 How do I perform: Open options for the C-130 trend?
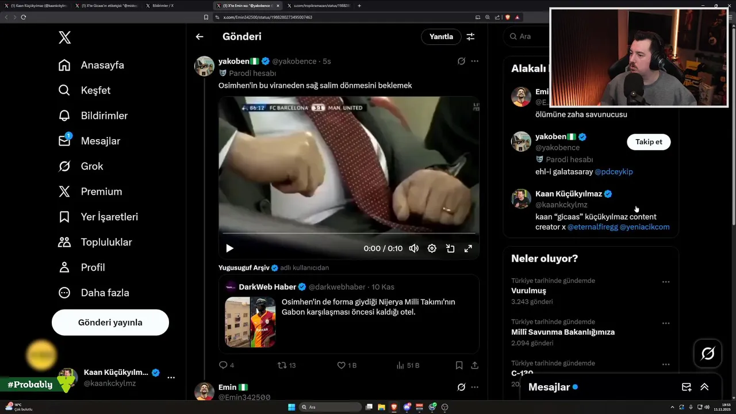(x=665, y=365)
